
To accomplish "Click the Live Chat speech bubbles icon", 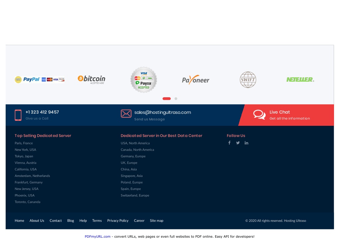I will 259,115.
